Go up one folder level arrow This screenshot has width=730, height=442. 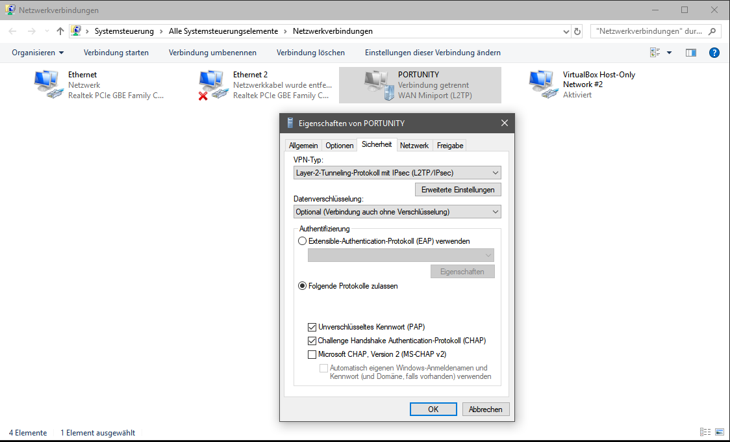click(60, 31)
